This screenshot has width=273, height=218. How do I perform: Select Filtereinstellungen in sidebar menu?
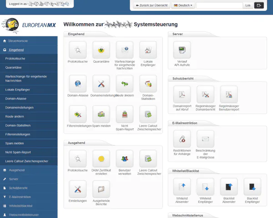(29, 134)
